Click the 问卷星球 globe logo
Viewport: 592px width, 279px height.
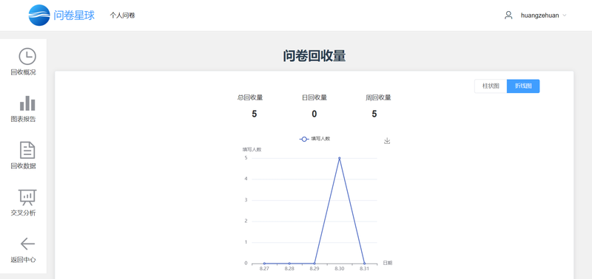tap(39, 15)
